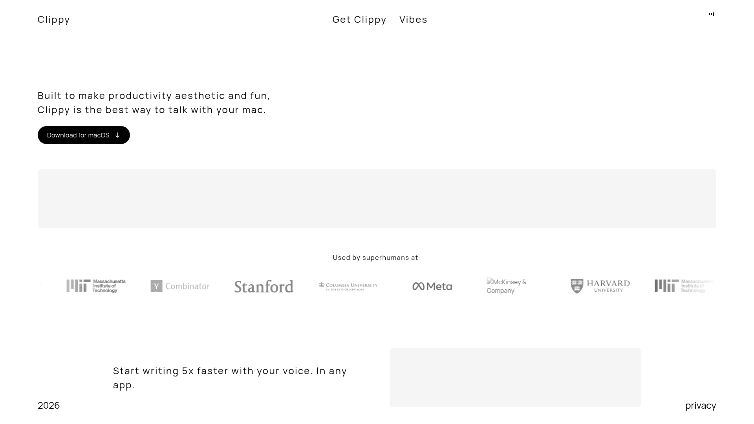Click the Y Combinator logo
The height and width of the screenshot is (424, 754).
pos(180,286)
